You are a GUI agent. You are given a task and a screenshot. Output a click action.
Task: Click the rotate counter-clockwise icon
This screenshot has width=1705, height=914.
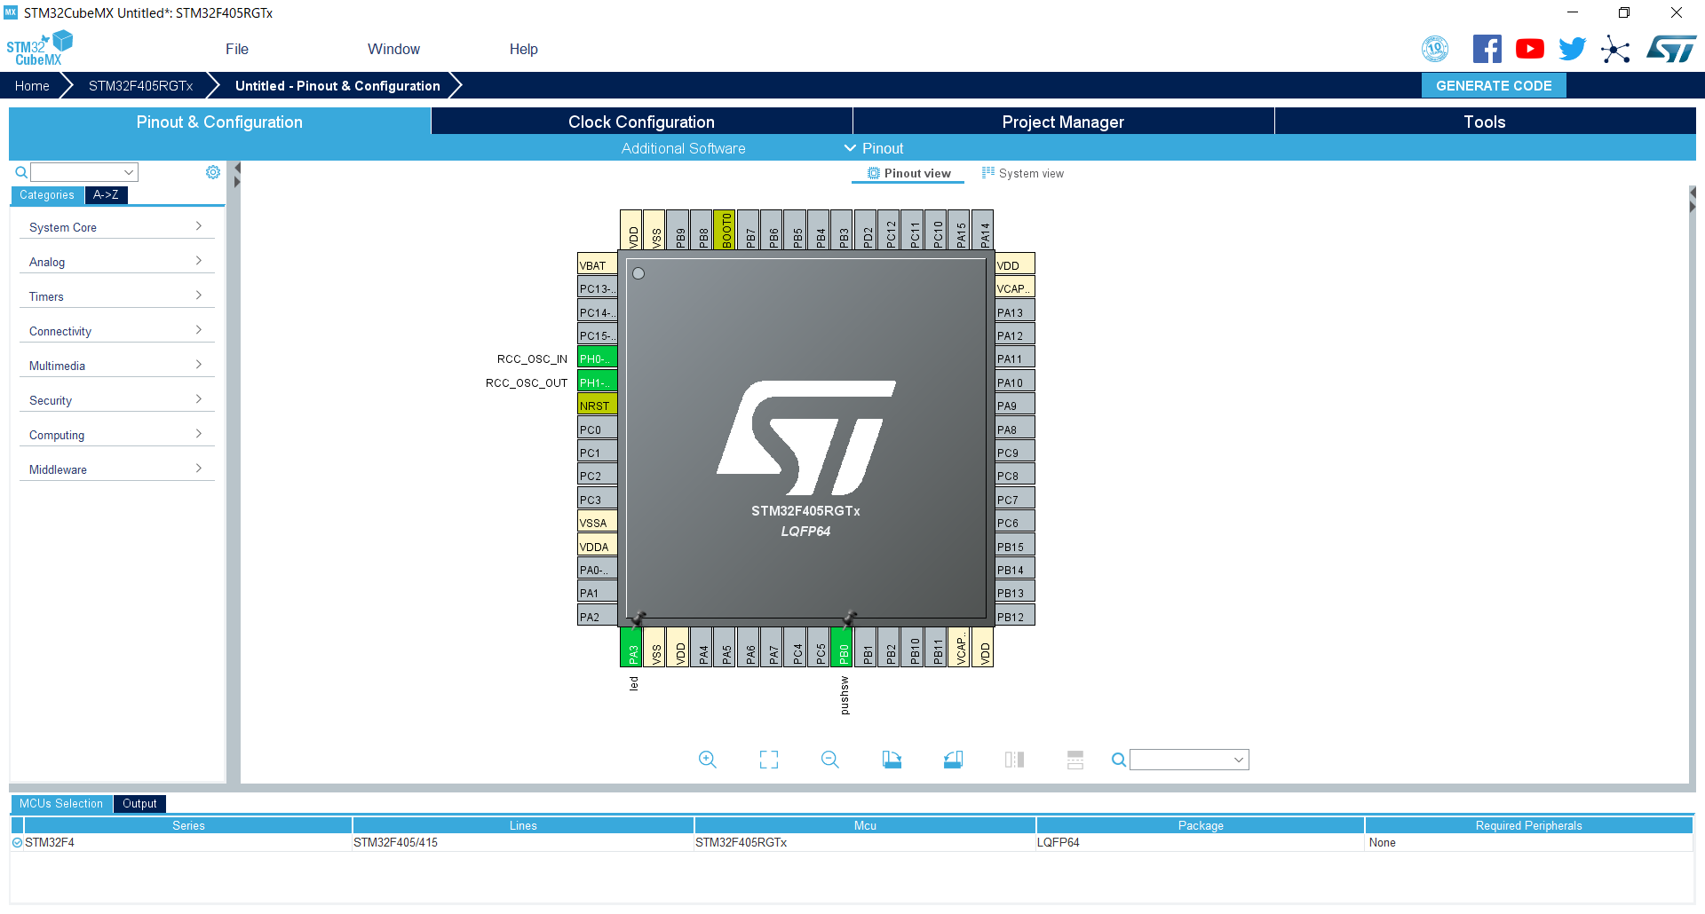[x=953, y=760]
